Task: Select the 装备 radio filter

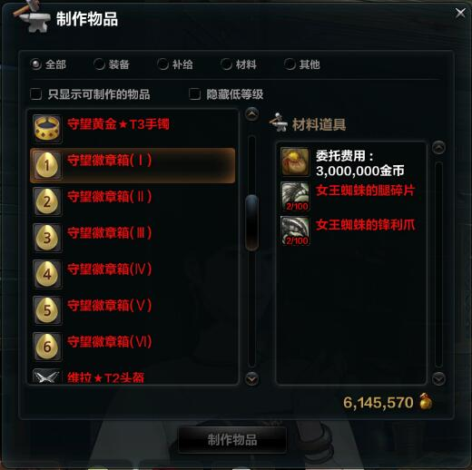Action: tap(99, 64)
